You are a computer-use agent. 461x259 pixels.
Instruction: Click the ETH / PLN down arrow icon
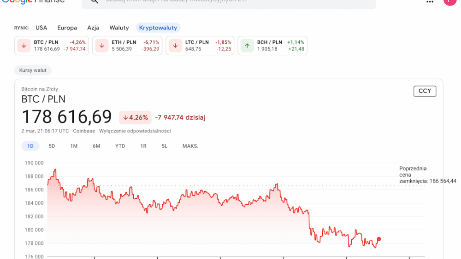pos(102,46)
